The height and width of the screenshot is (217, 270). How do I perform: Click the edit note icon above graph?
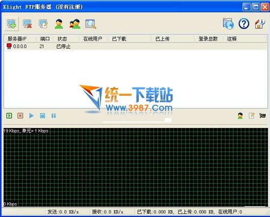[251, 116]
